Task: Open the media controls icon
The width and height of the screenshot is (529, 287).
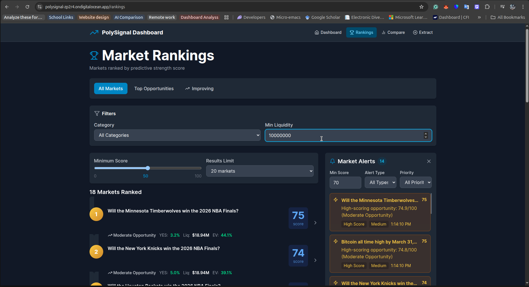Action: click(x=502, y=7)
